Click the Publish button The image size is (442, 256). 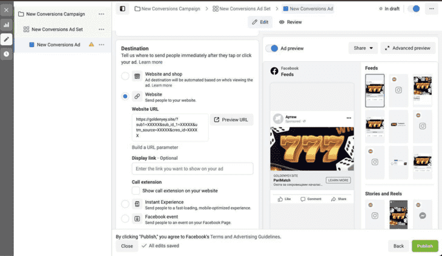(x=425, y=246)
